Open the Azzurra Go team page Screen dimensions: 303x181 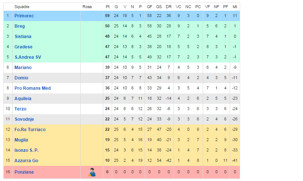(26, 161)
